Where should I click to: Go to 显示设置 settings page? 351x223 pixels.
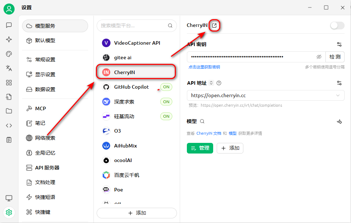(x=55, y=74)
